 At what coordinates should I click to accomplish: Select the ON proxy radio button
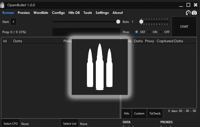(x=149, y=32)
